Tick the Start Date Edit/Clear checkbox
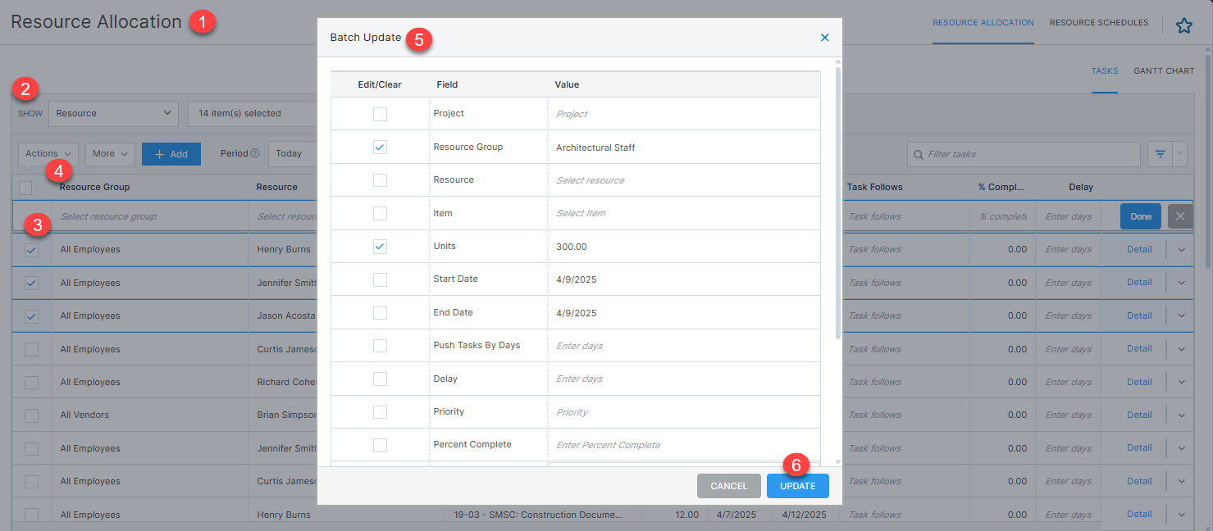Screen dimensions: 1213x531 [380, 279]
